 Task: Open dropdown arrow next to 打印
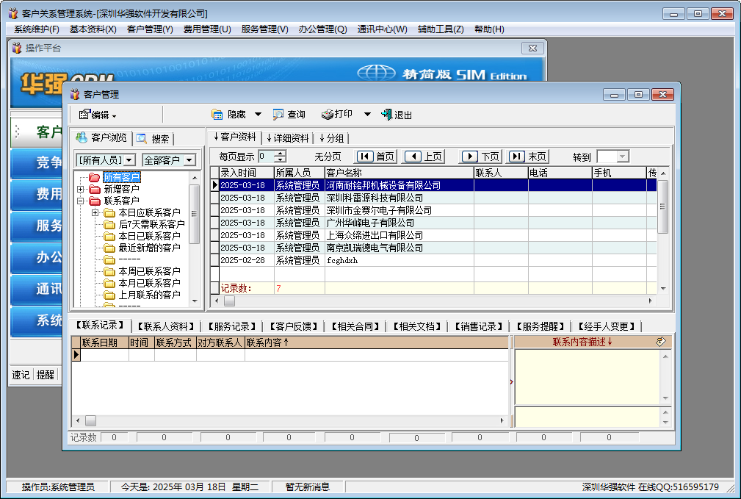[367, 115]
